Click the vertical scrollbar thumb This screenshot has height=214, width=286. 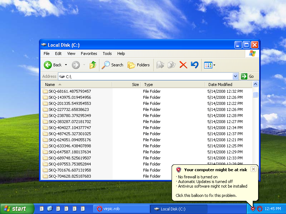click(x=255, y=95)
